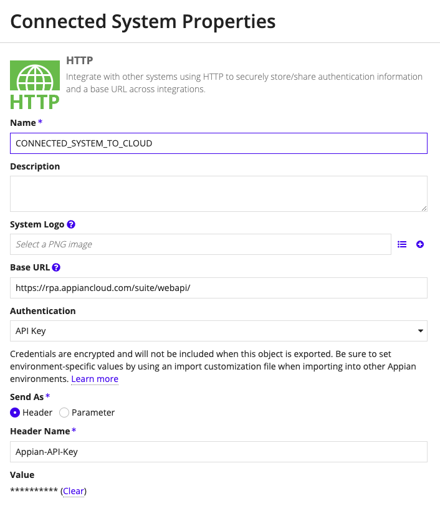
Task: Upload a new logo with the plus icon
Action: [420, 244]
